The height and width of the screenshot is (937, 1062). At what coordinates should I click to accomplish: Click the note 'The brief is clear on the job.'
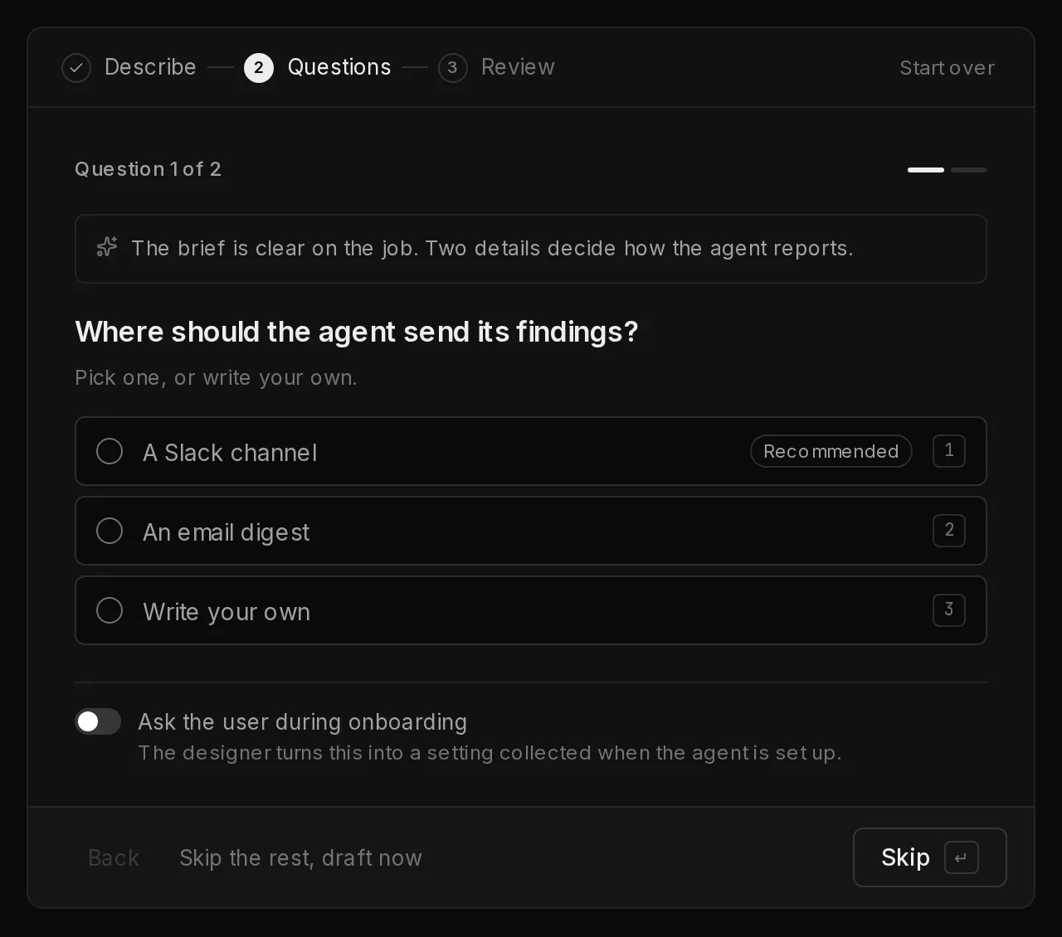click(x=275, y=248)
